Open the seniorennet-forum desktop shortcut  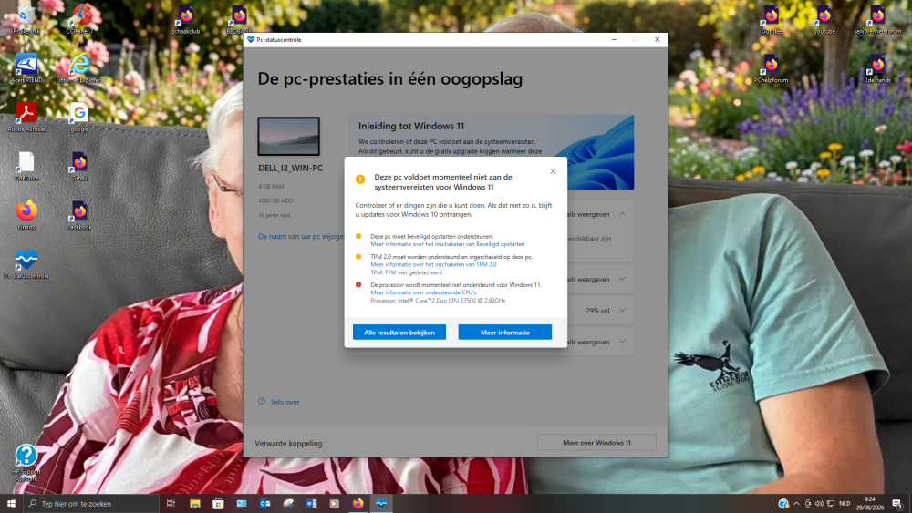(x=877, y=19)
